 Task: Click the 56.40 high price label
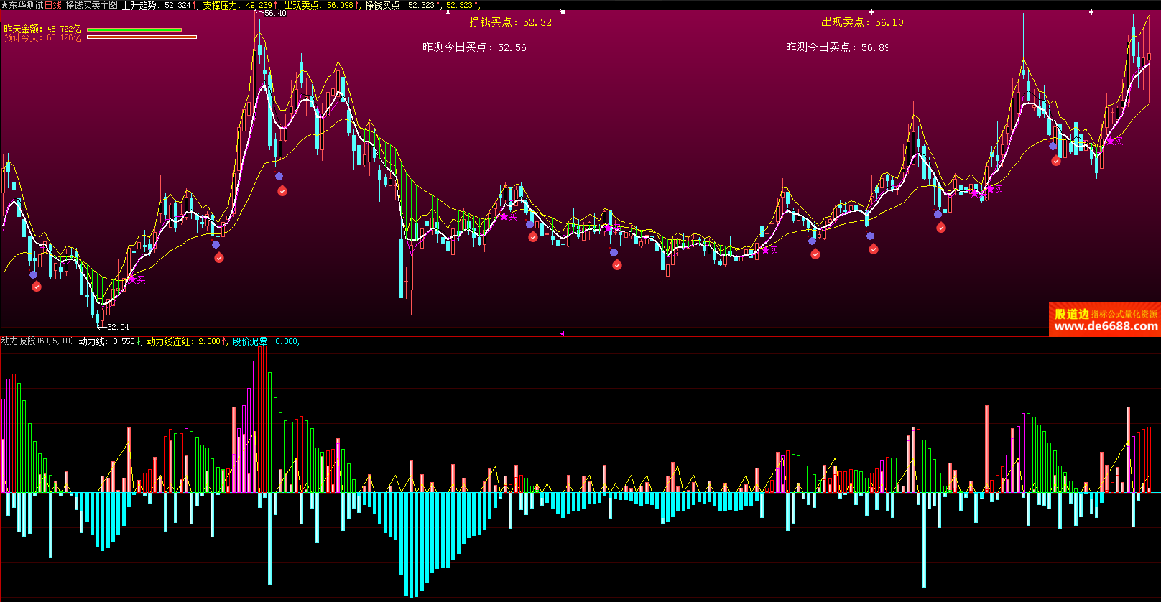274,13
